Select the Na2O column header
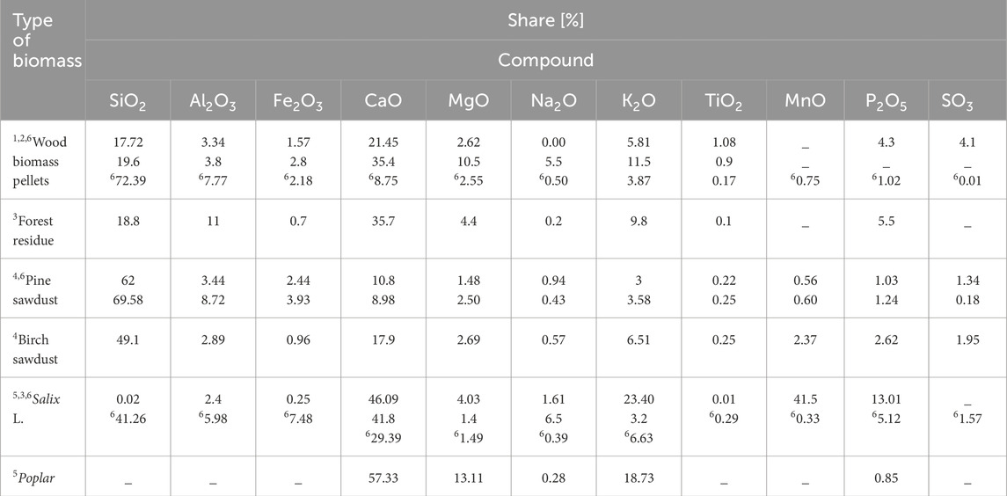1007x496 pixels. 553,101
